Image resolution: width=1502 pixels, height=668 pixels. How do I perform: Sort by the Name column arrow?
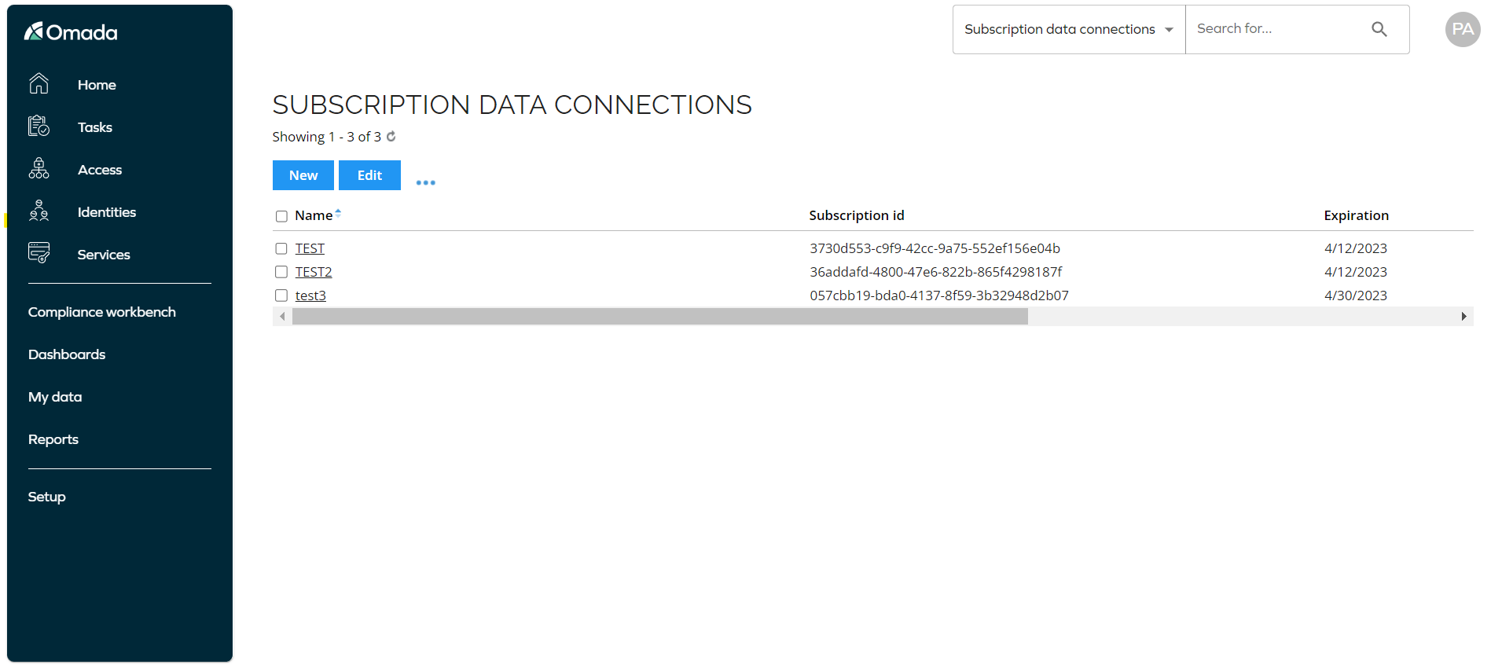pyautogui.click(x=338, y=212)
